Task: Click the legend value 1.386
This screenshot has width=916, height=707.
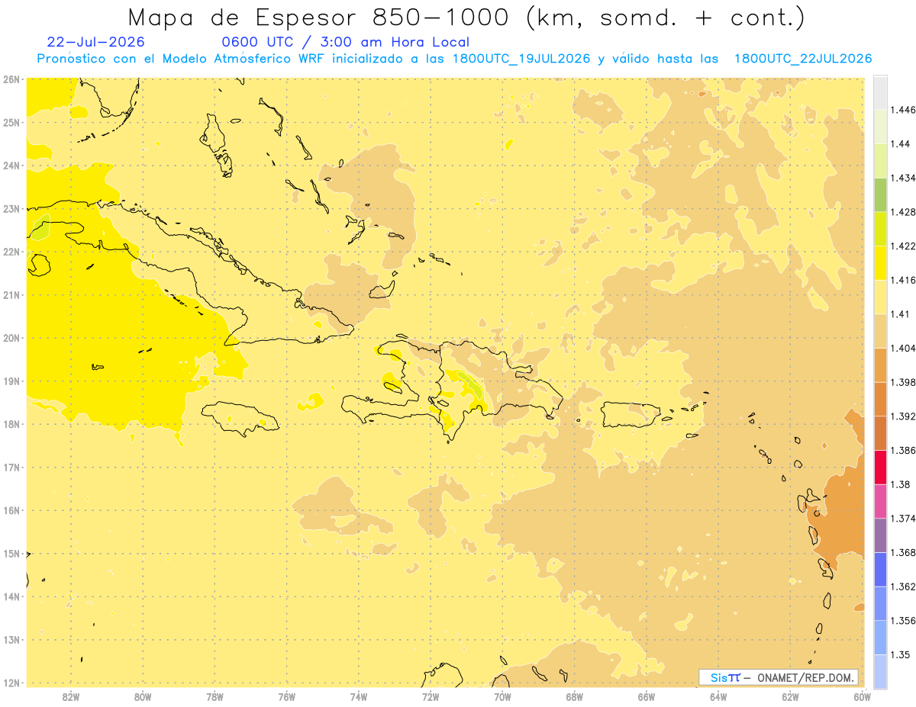Action: [x=903, y=450]
